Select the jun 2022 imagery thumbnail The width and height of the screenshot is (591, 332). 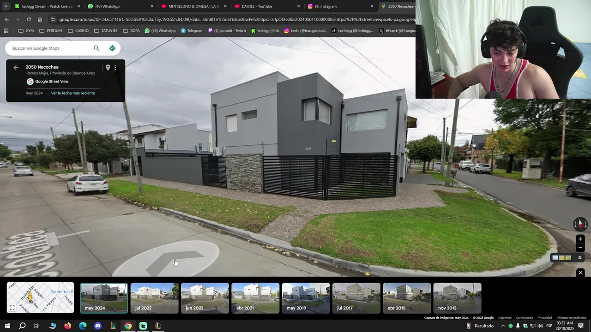205,298
